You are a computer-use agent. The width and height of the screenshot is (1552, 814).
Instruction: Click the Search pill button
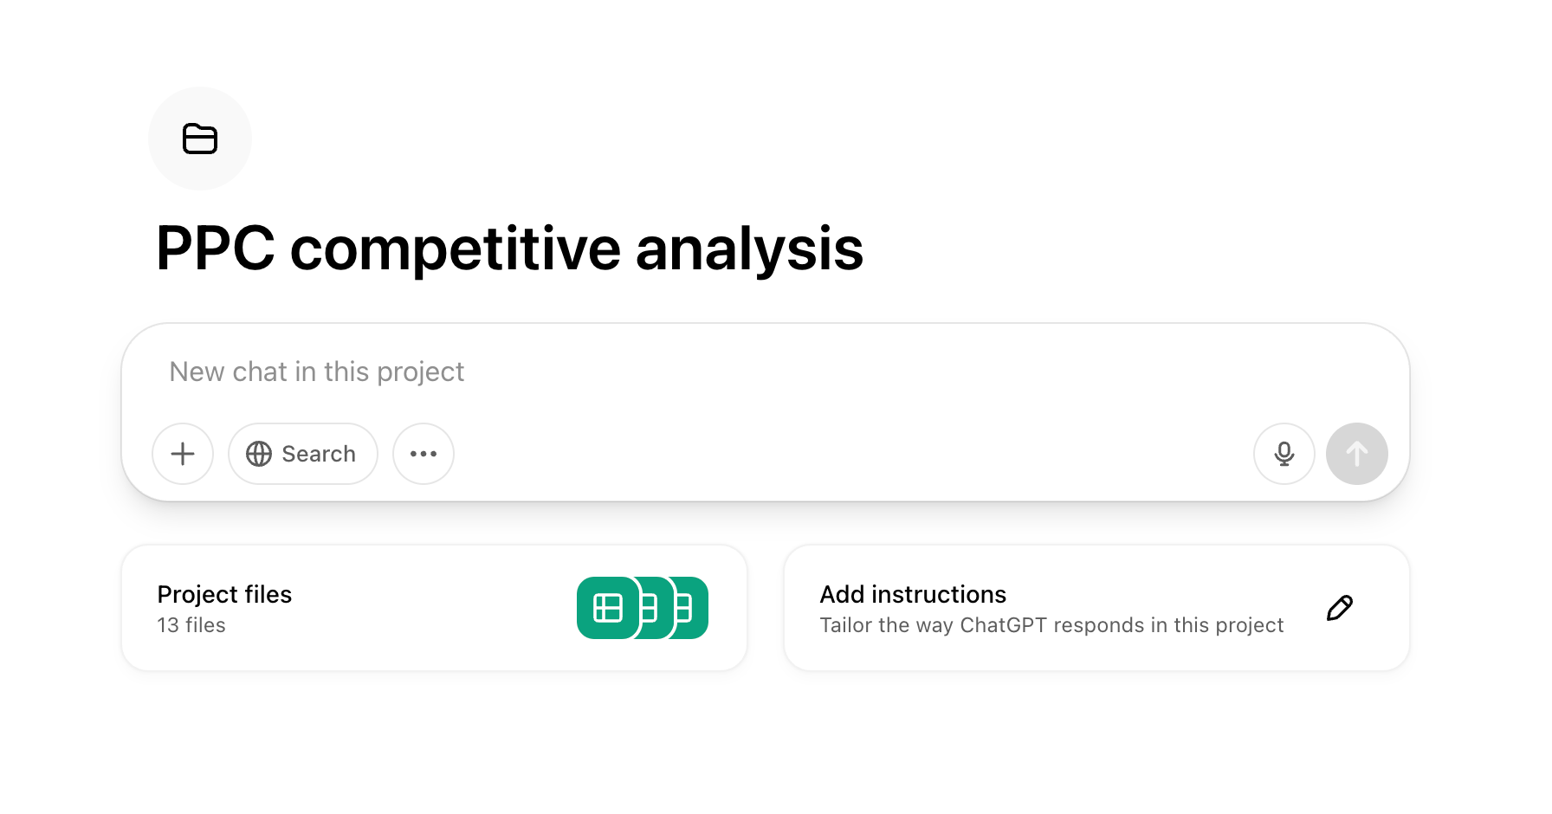click(x=302, y=454)
